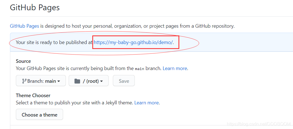Viewport: 293px width, 129px height.
Task: Expand the / (root) folder dropdown
Action: (x=89, y=81)
